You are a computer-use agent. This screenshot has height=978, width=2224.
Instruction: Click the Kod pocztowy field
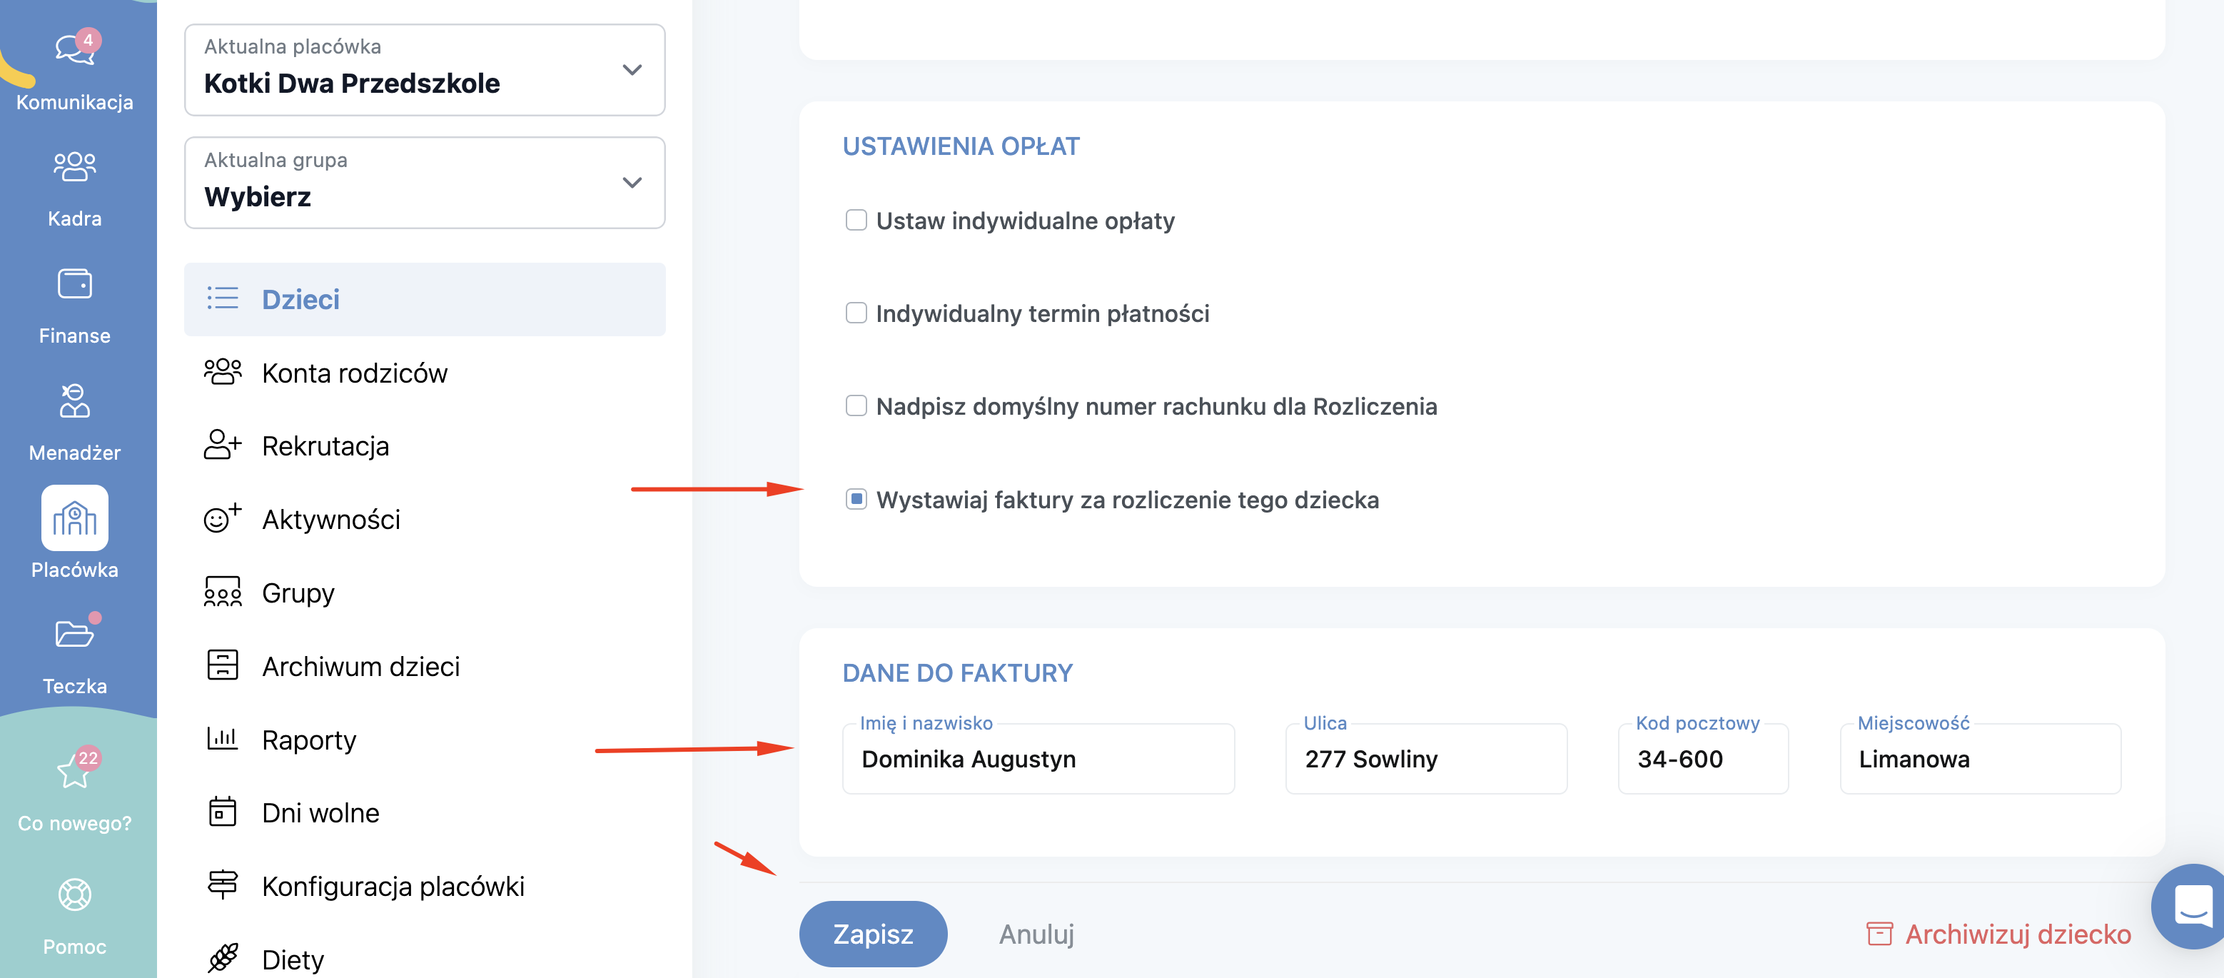point(1704,759)
